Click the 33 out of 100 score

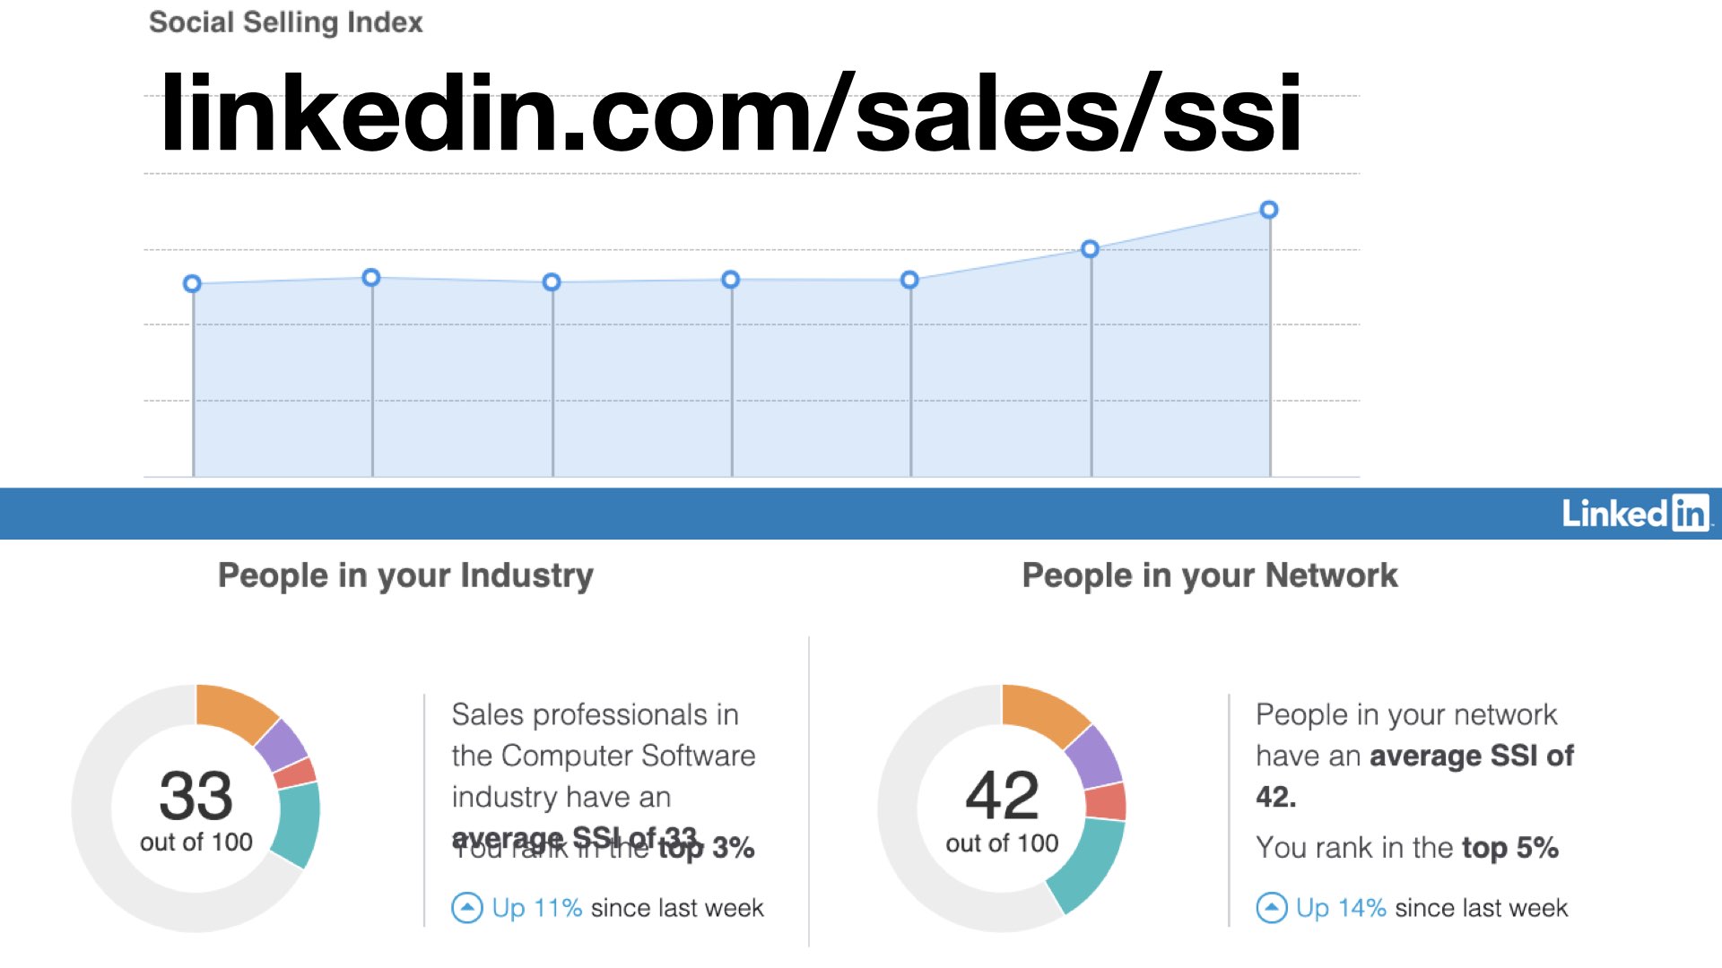[196, 808]
